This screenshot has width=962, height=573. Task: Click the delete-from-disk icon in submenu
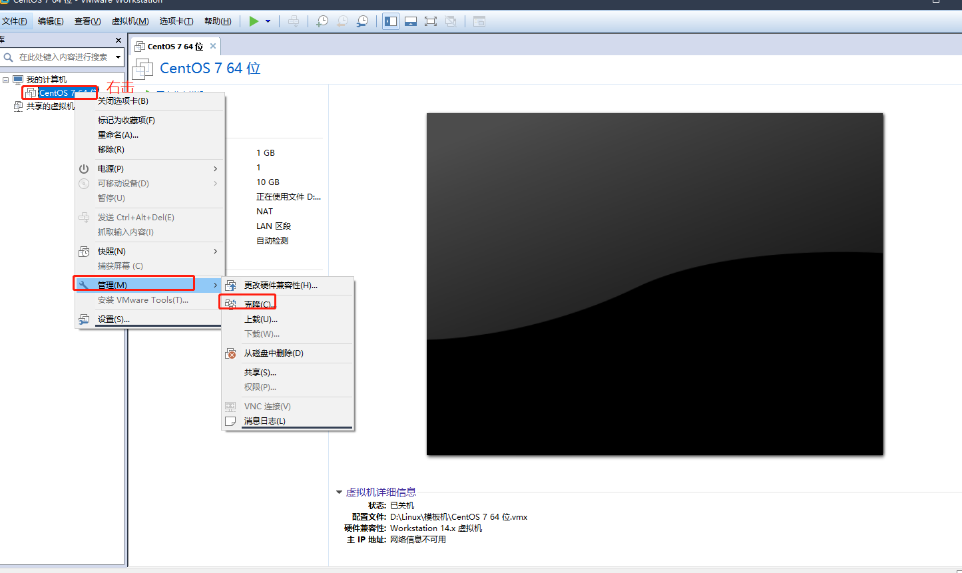230,353
